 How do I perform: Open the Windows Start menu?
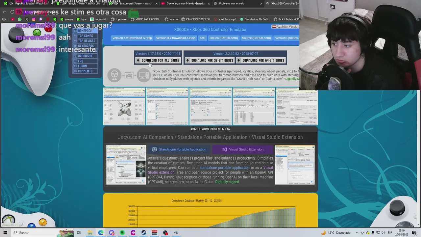click(5, 233)
